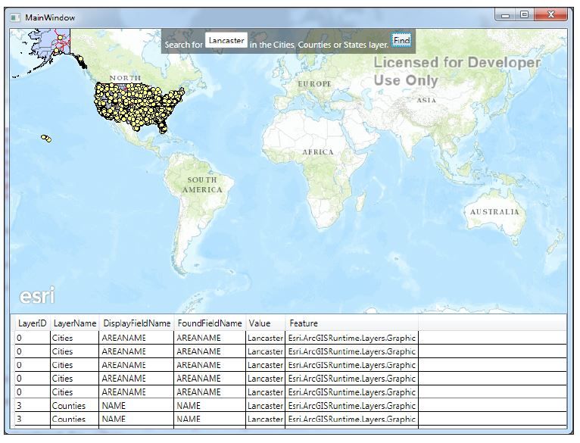
Task: Sort by the LayerID column header
Action: pos(33,323)
